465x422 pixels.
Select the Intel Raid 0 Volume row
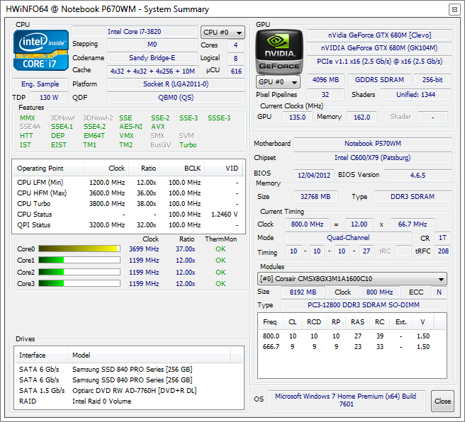click(x=129, y=401)
